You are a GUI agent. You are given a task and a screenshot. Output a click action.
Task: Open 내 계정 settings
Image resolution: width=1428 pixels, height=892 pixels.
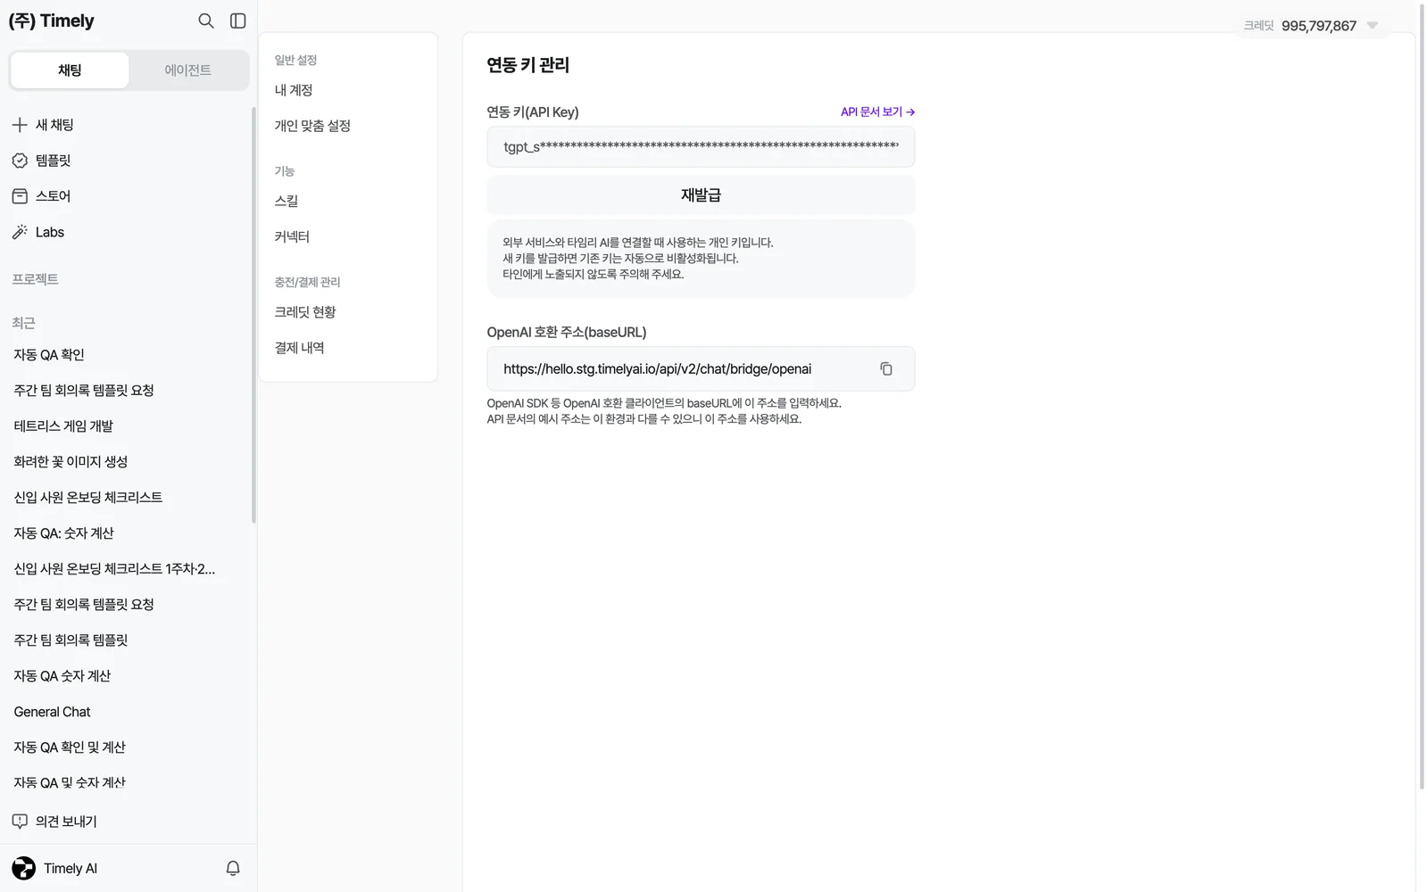point(294,90)
